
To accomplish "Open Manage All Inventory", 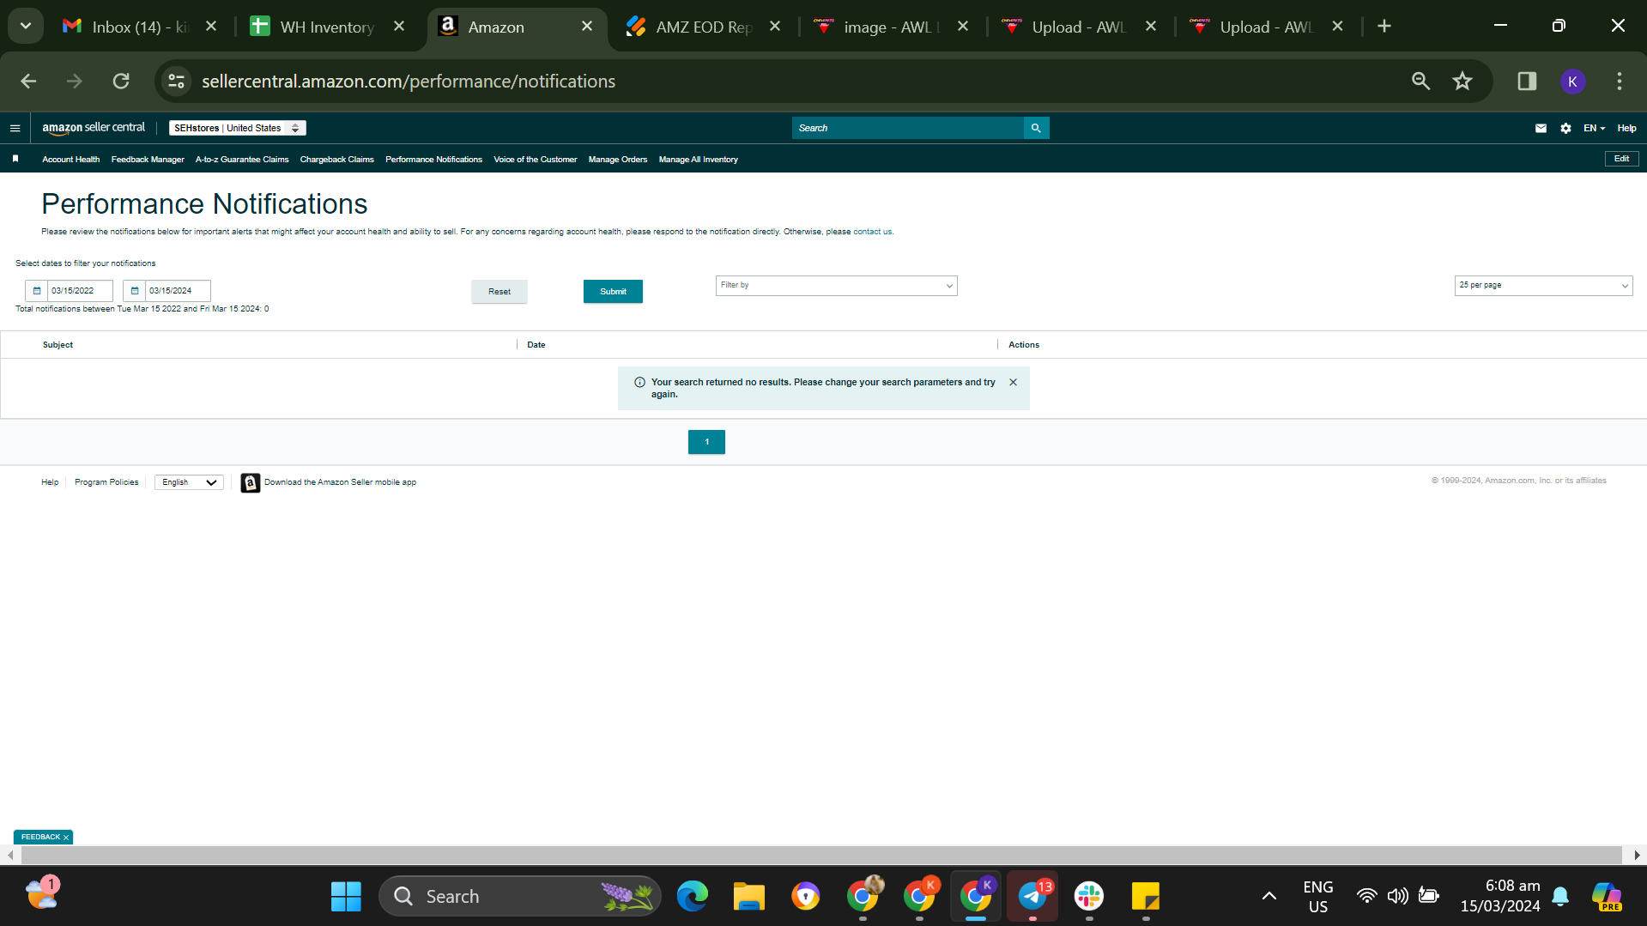I will [x=699, y=160].
